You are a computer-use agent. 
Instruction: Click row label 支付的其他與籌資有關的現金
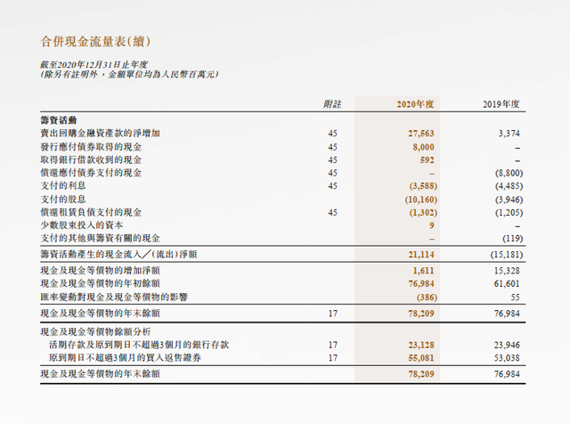(x=100, y=239)
